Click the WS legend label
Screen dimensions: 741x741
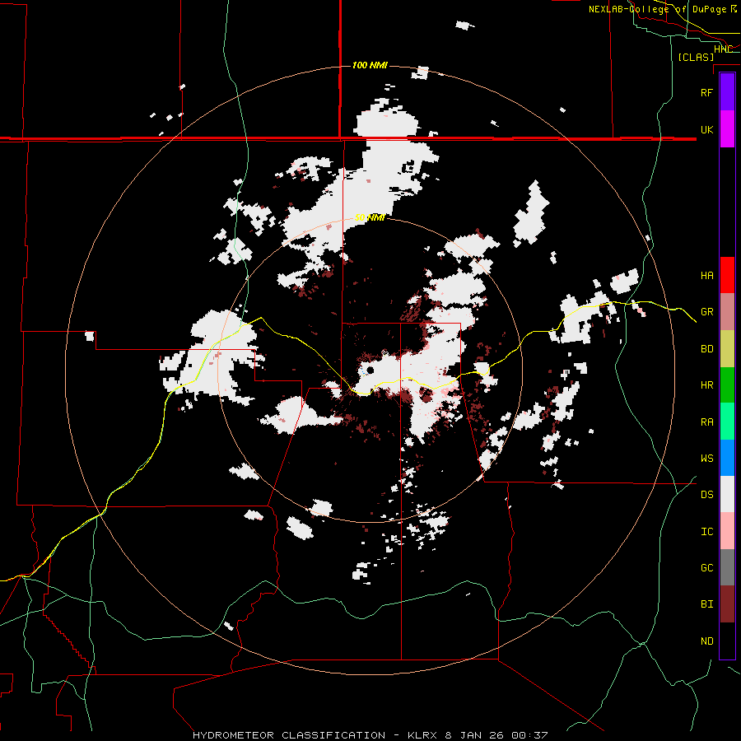706,458
